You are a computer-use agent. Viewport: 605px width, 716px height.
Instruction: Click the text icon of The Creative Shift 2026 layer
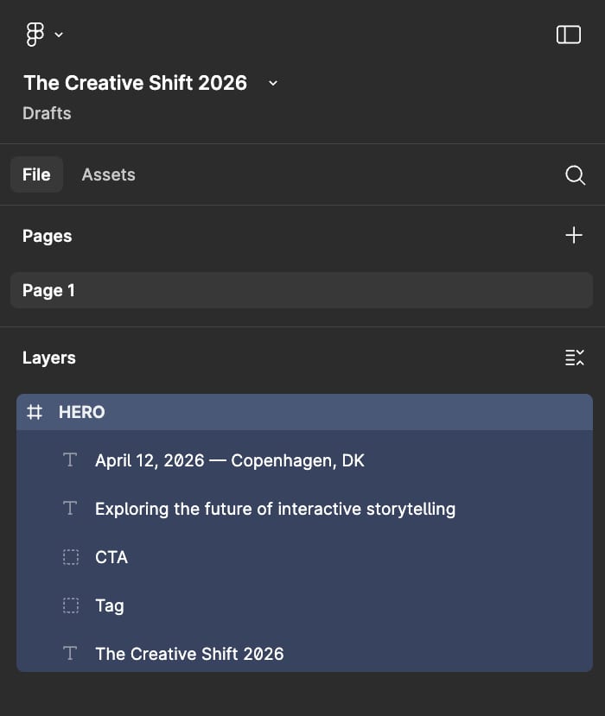pyautogui.click(x=70, y=654)
